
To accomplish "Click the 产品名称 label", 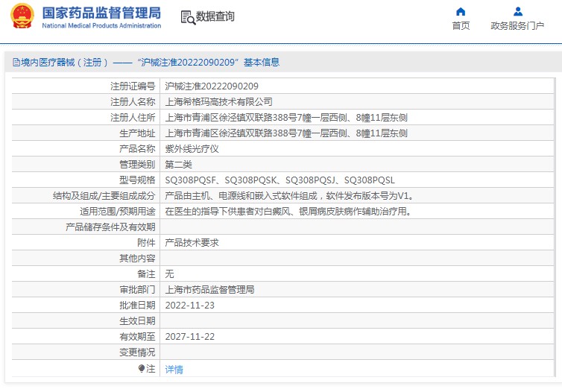I will tap(137, 148).
